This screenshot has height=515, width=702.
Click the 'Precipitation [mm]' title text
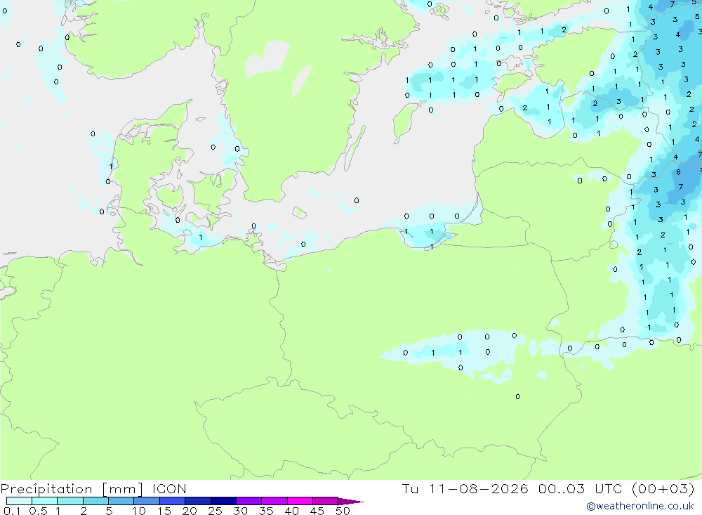pyautogui.click(x=72, y=489)
